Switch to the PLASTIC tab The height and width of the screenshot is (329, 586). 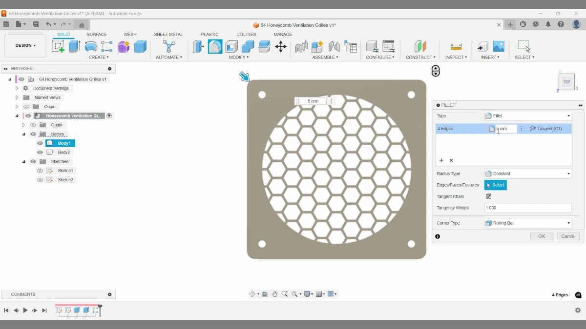tap(210, 35)
